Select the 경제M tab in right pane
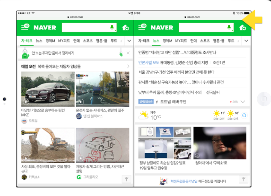This screenshot has height=196, width=271. click(167, 41)
